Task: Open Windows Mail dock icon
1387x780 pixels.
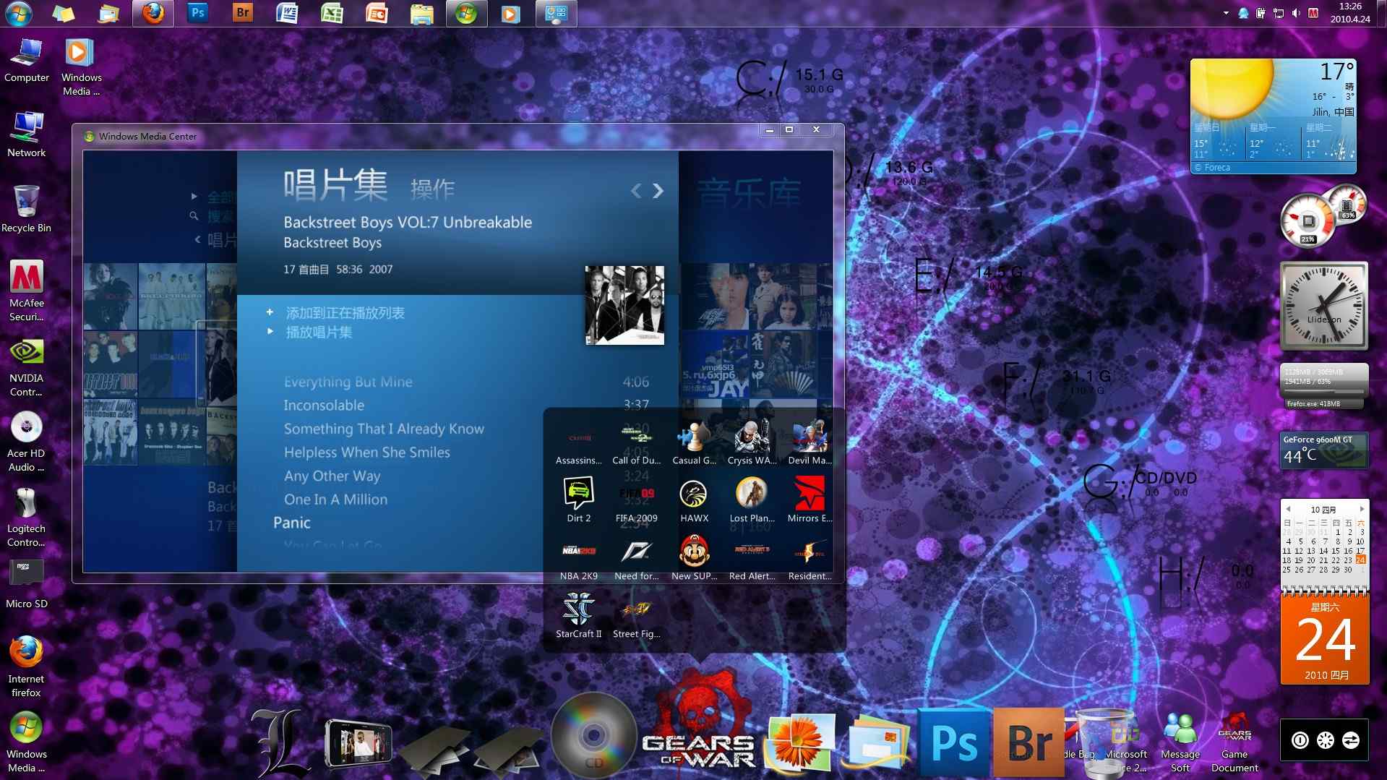Action: (877, 745)
